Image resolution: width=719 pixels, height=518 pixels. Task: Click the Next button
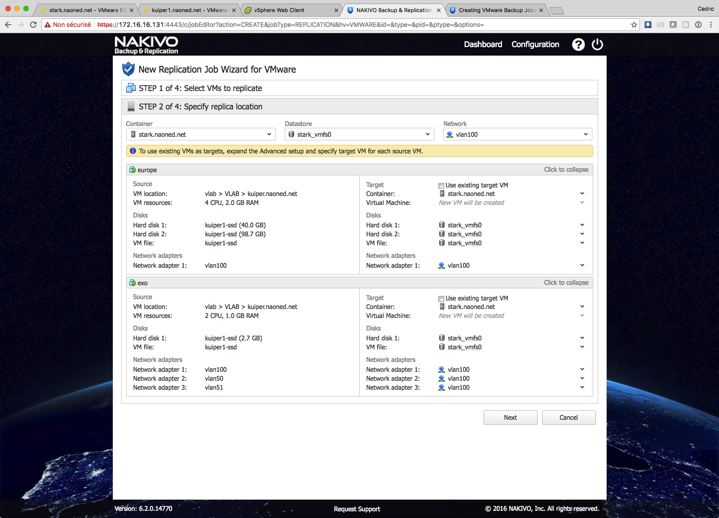point(510,418)
